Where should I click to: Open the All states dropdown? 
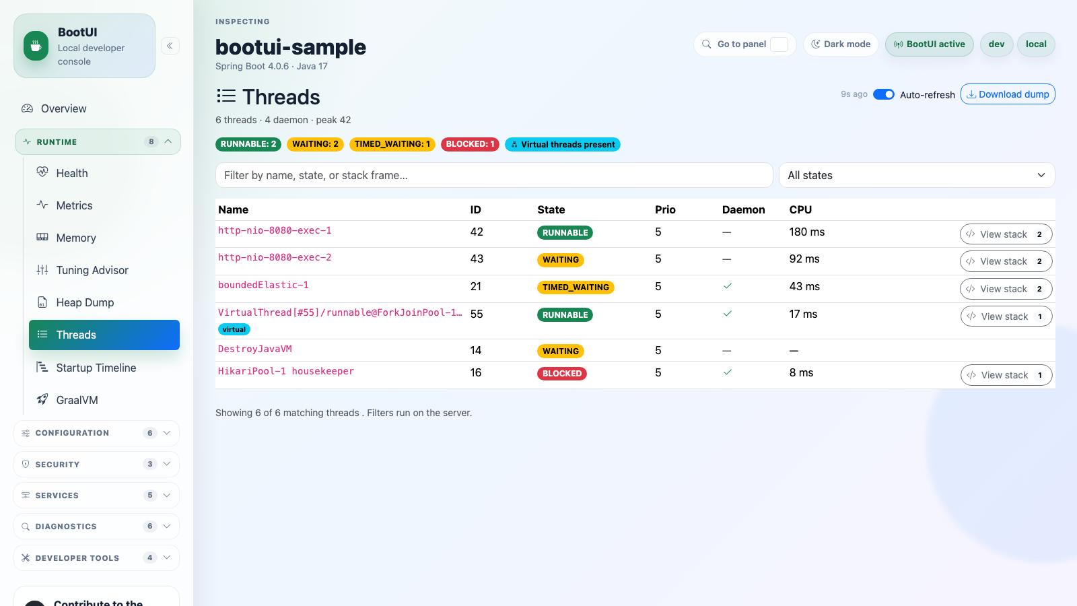click(x=917, y=175)
